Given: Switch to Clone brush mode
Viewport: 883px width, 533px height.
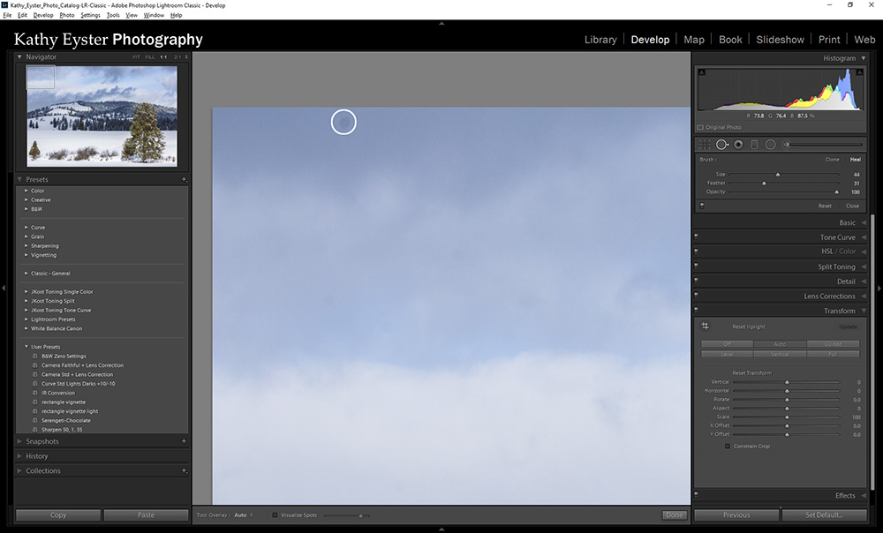Looking at the screenshot, I should (x=834, y=160).
